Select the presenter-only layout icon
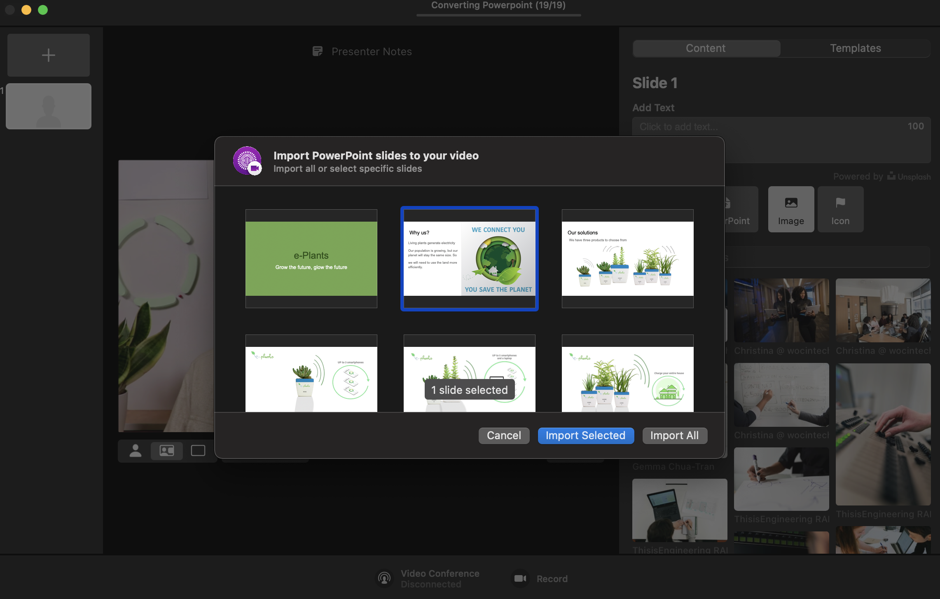 pos(136,451)
